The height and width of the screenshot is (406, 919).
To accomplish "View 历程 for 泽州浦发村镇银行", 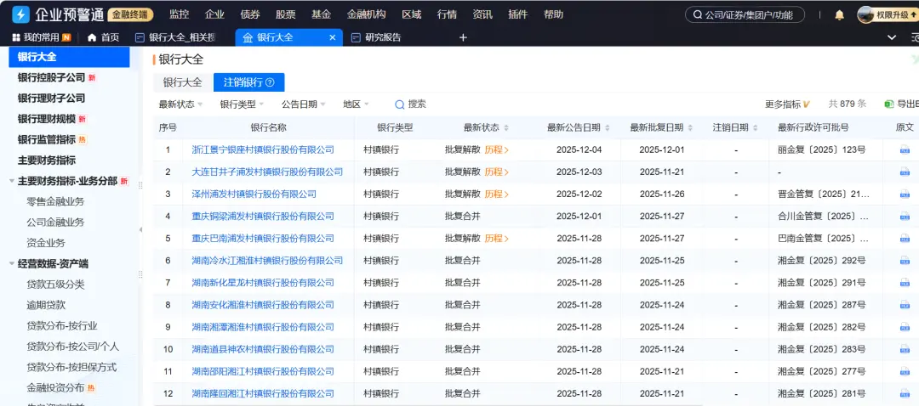I will 496,194.
